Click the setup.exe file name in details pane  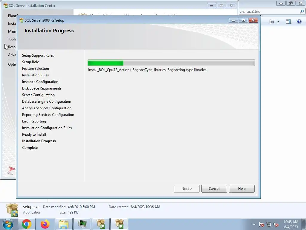[x=31, y=207]
